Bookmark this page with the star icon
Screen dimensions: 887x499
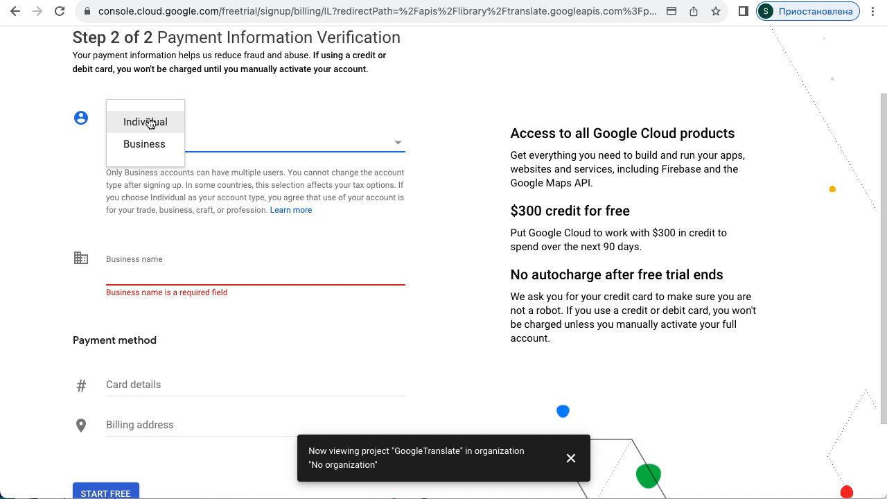pos(715,11)
